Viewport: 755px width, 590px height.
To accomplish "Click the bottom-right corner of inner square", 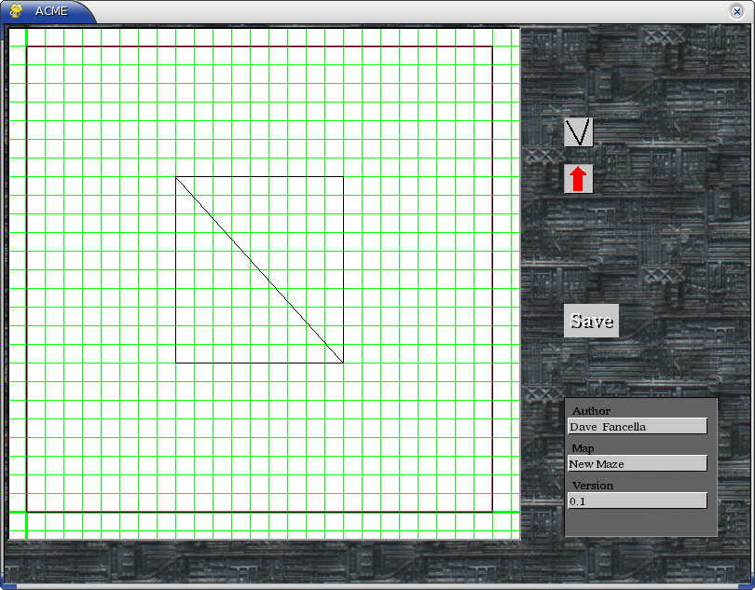I will coord(343,363).
